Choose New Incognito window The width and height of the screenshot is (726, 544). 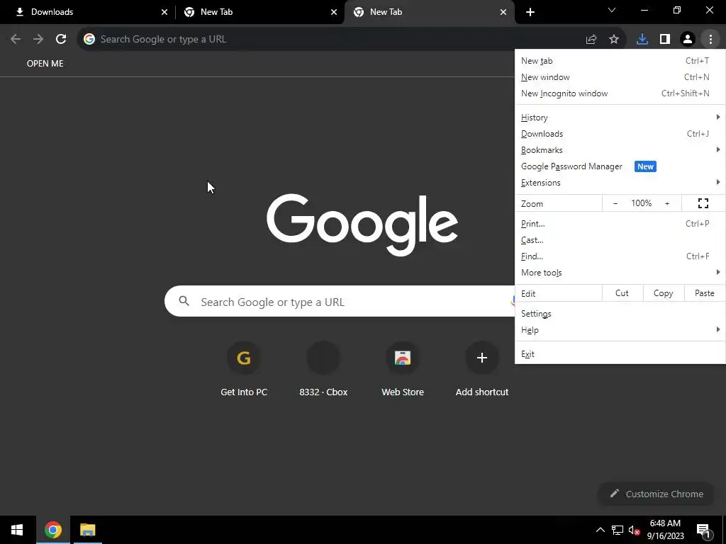tap(620, 93)
